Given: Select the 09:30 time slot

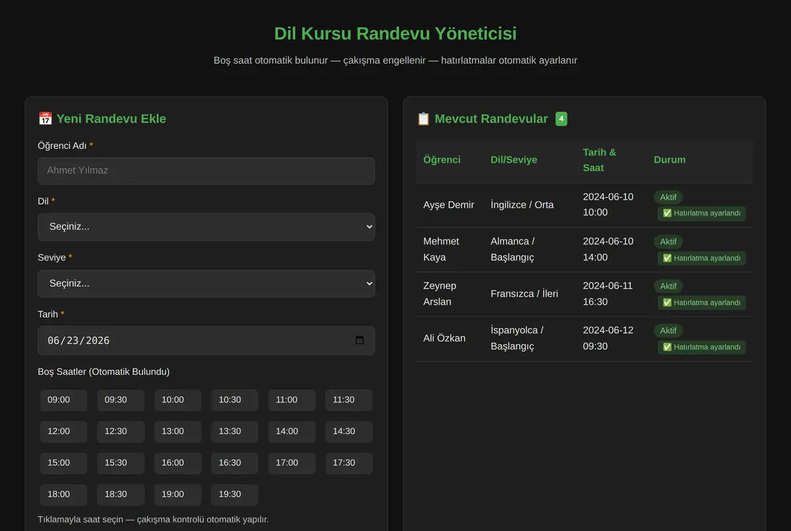Looking at the screenshot, I should pyautogui.click(x=121, y=400).
